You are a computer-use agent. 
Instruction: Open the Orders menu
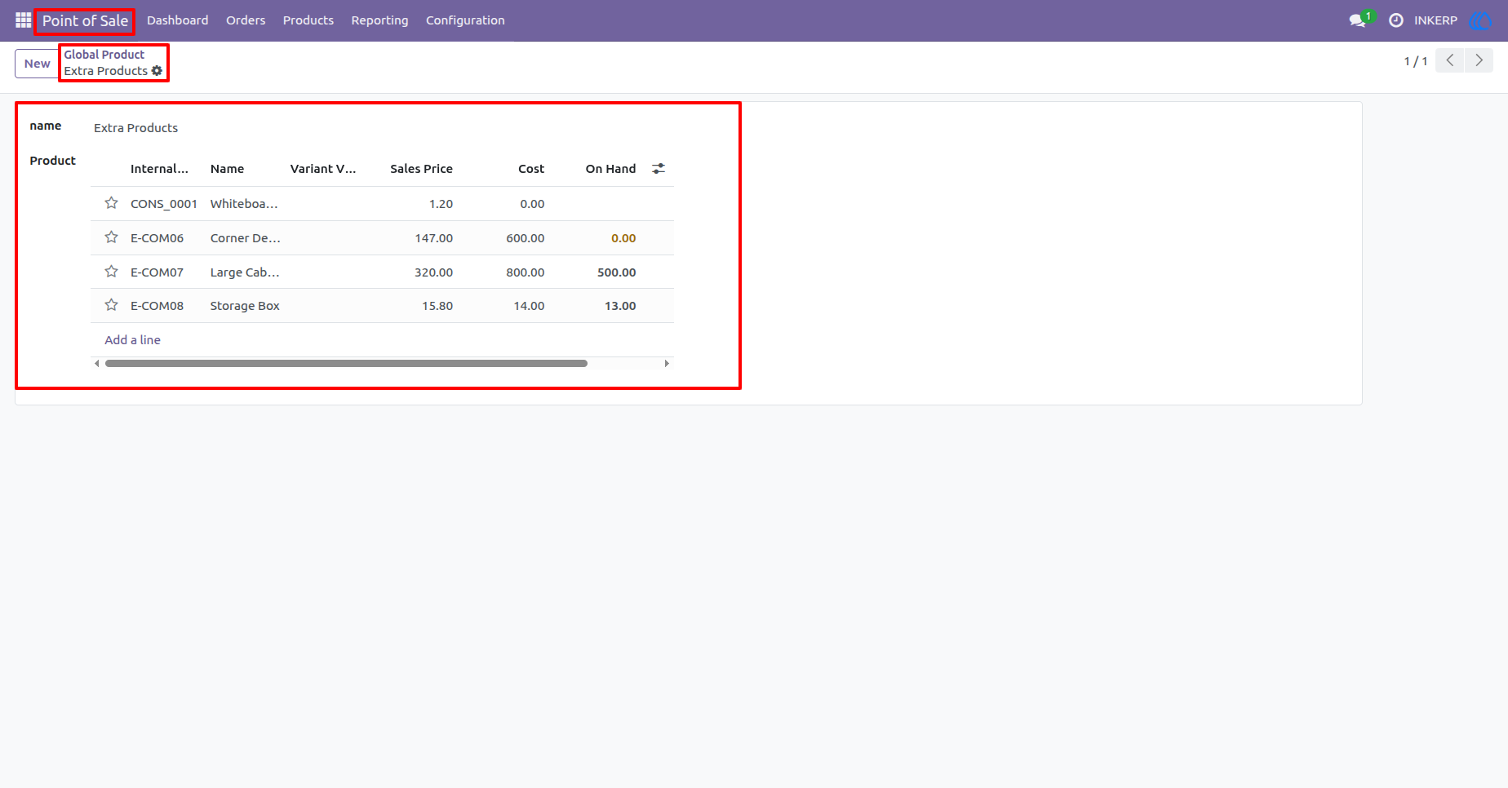tap(246, 20)
